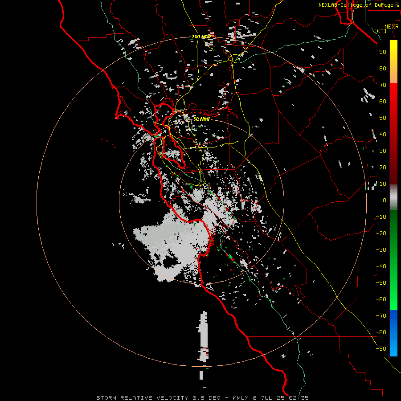Click the -80 scale value
This screenshot has height=401, width=401.
tap(381, 332)
